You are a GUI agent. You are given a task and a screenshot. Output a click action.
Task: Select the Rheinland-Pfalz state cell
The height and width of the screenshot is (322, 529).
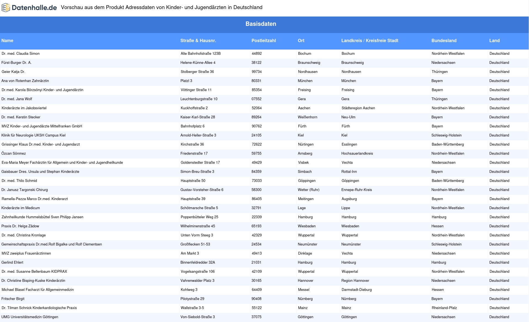click(x=444, y=308)
